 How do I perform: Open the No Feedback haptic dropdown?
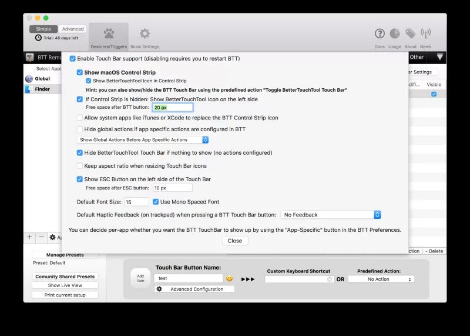click(331, 215)
